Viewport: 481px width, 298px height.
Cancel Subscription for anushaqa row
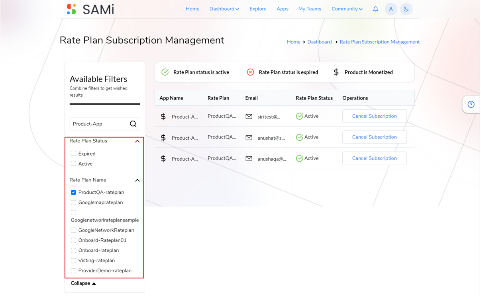point(375,158)
